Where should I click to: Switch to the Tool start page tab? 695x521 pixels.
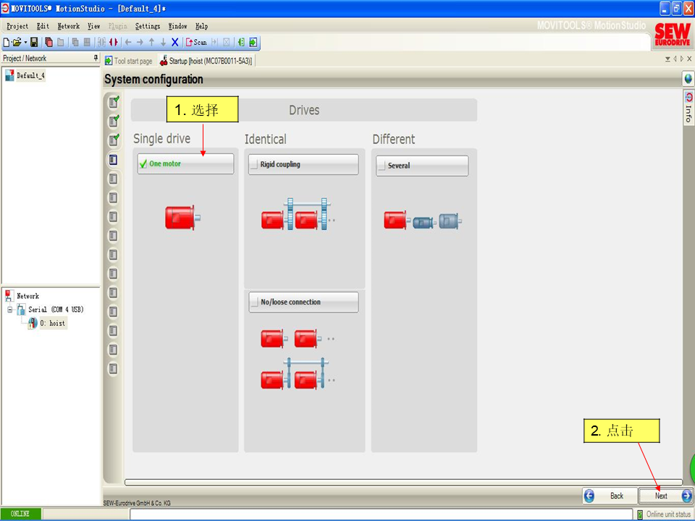coord(129,62)
